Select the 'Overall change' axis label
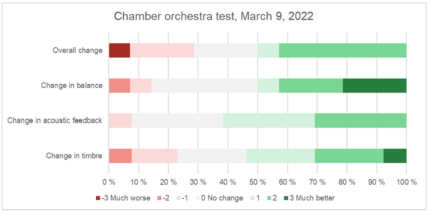 click(78, 51)
